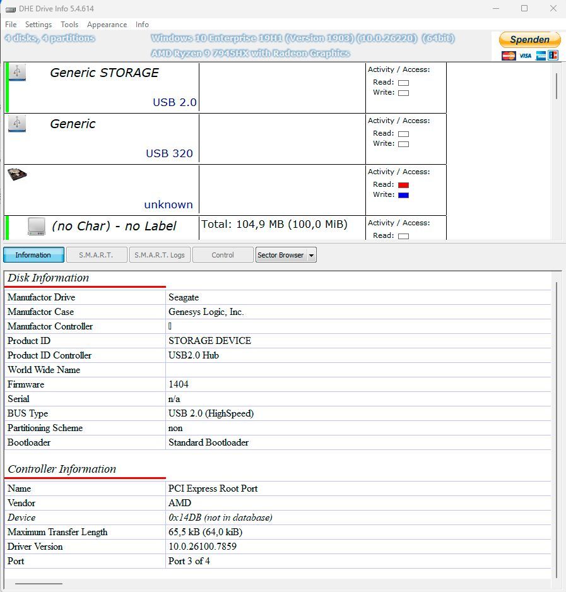566x592 pixels.
Task: Click the DHE Drive Info title bar icon
Action: [x=11, y=9]
